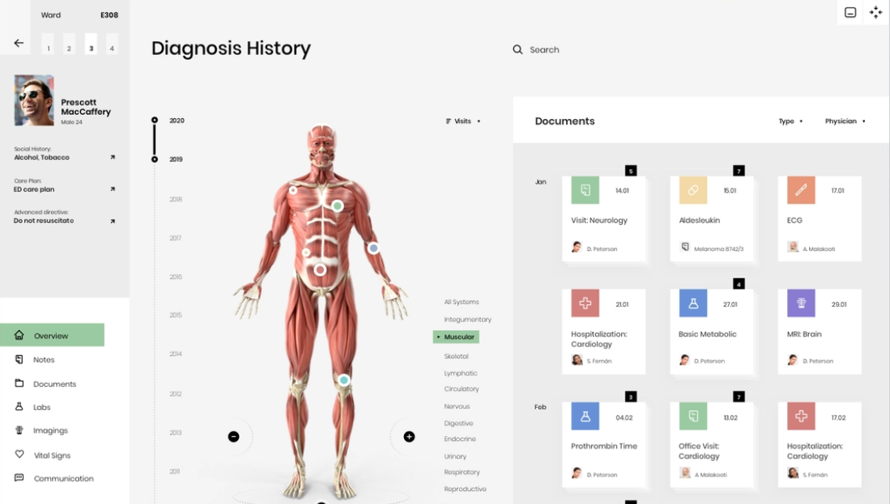Zoom out with the minus button
The height and width of the screenshot is (504, 890).
pyautogui.click(x=233, y=437)
